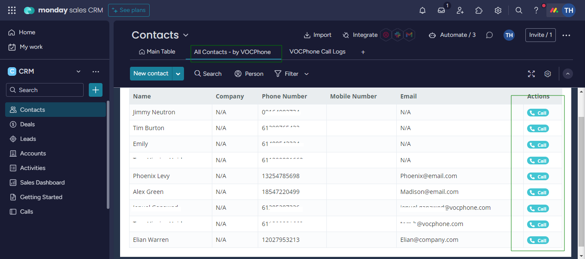Expand the board to fullscreen view
Image resolution: width=585 pixels, height=259 pixels.
click(531, 74)
